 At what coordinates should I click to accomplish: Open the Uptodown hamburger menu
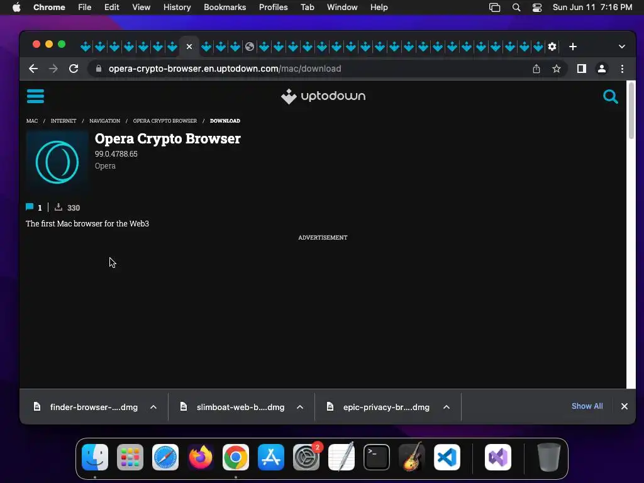tap(35, 96)
